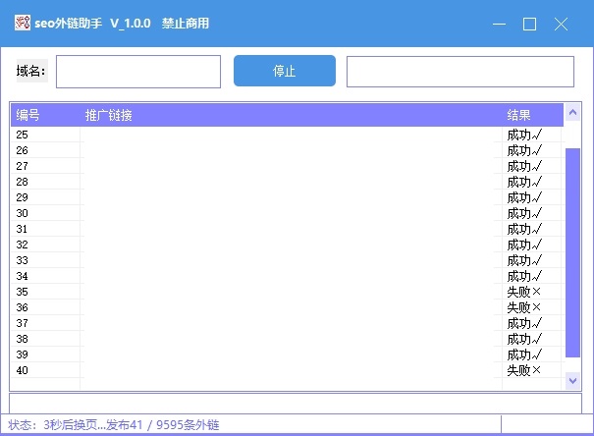Click the empty text field right of 停止
This screenshot has height=436, width=594.
(x=460, y=72)
